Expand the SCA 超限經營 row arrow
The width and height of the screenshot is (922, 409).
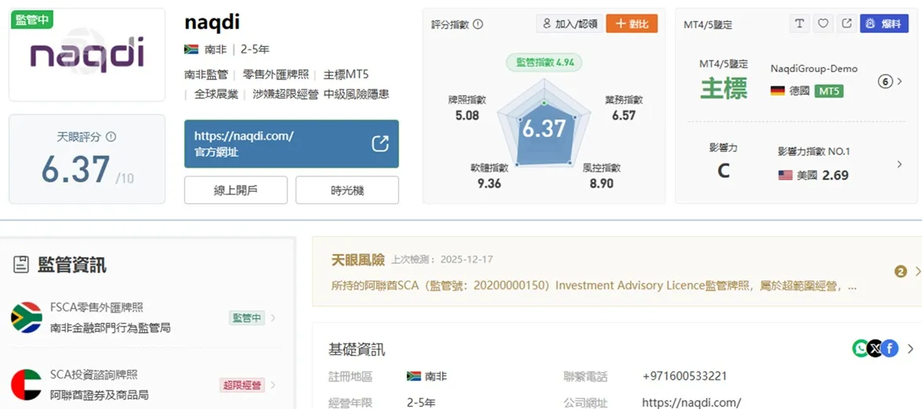click(273, 385)
